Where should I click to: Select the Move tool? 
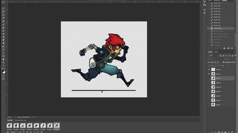click(3, 2)
